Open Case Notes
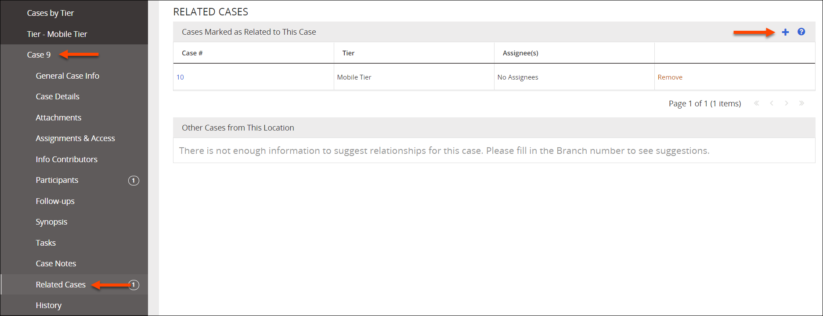Screen dimensions: 823x316 (56, 263)
